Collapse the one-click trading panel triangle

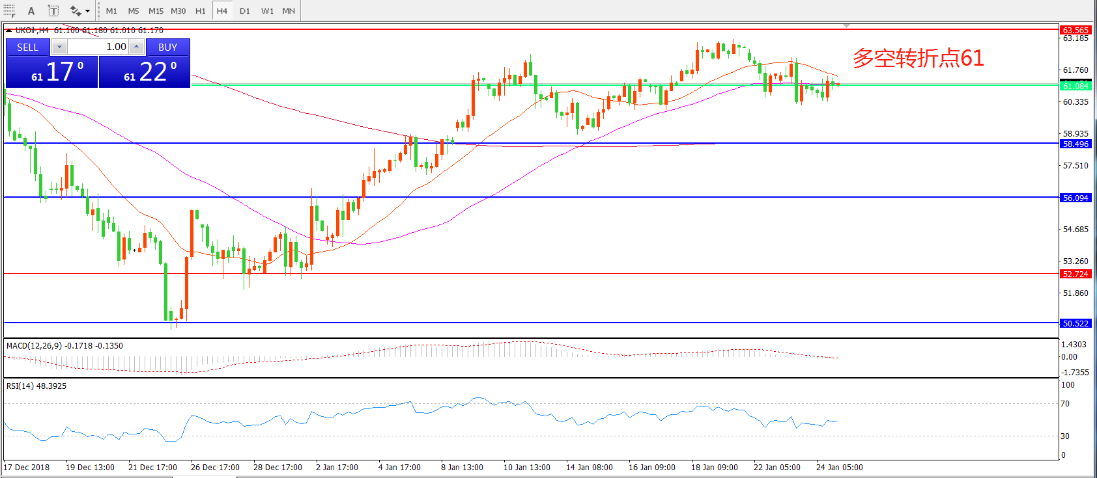(x=8, y=31)
